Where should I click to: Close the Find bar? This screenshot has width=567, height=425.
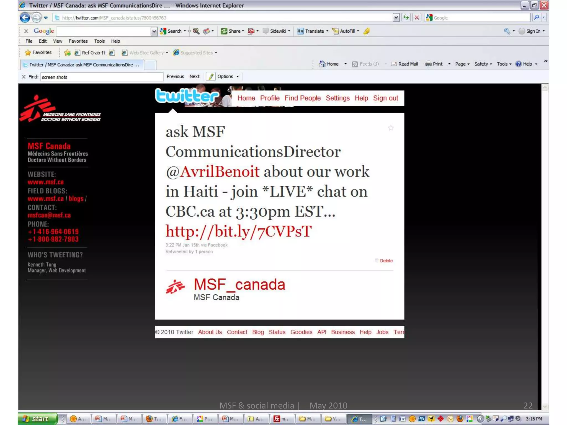(x=24, y=77)
